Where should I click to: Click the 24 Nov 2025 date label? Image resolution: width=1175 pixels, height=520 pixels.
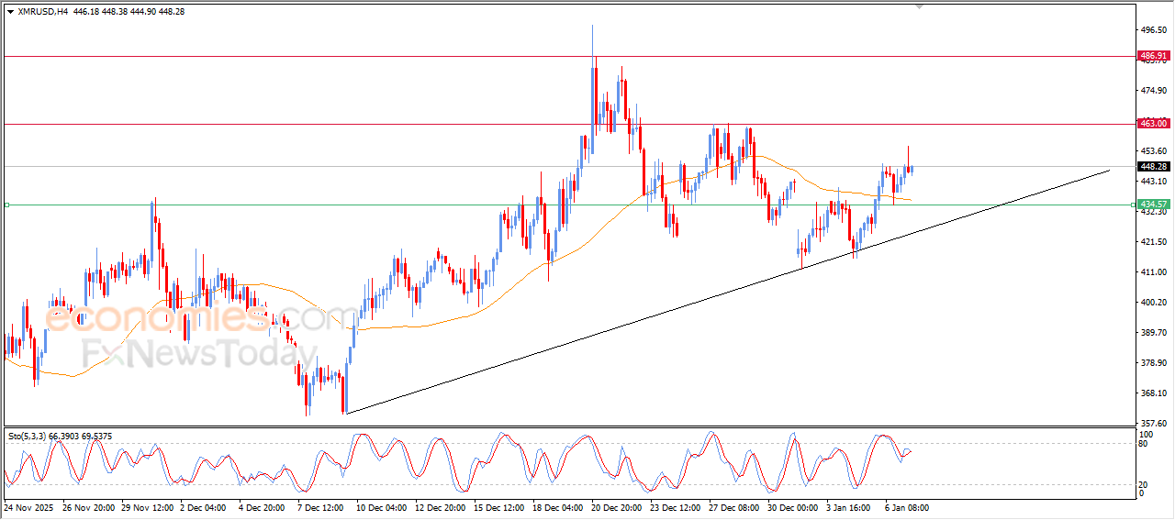(29, 507)
